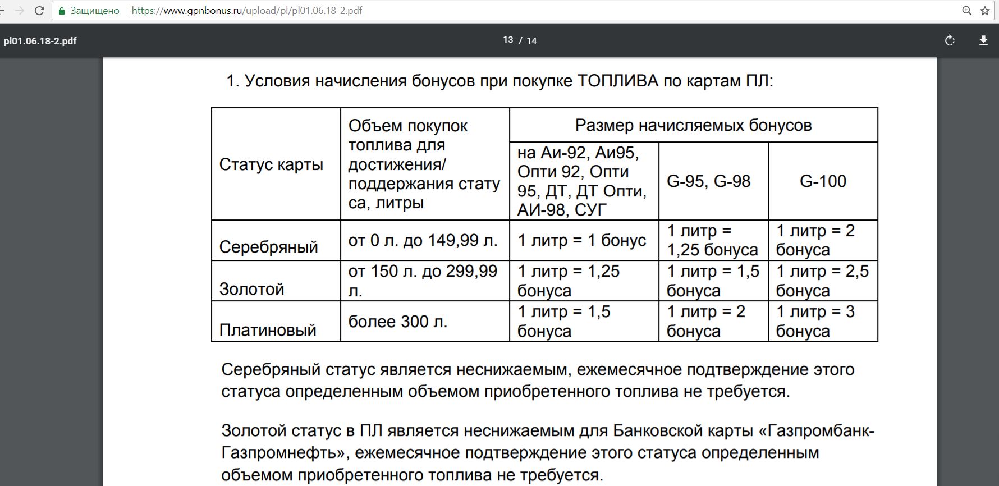Click the 'G-100' column header
The image size is (999, 486).
click(823, 181)
